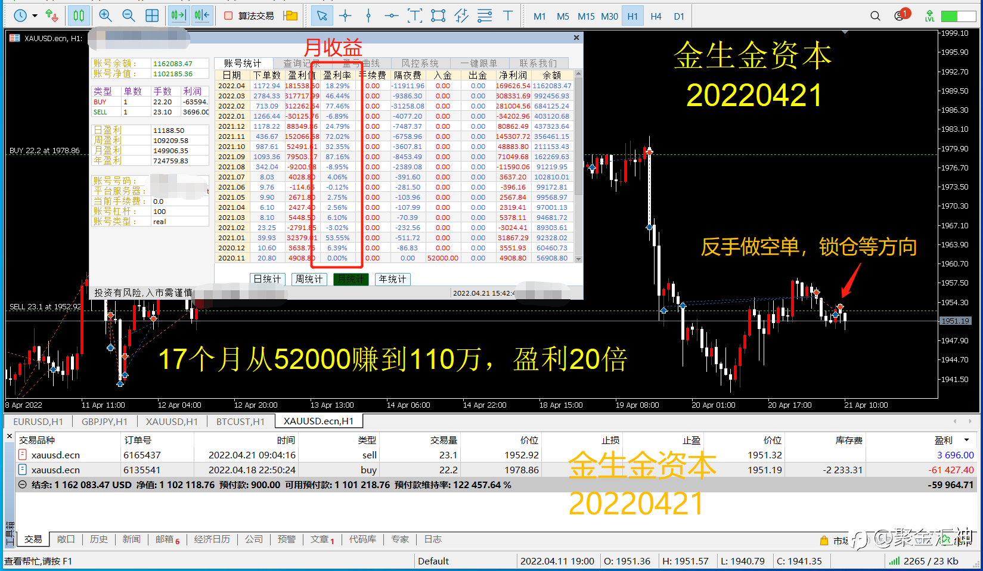Screen dimensions: 983x571
Task: Open the XAUUSD.ecn chart window icon
Action: 14,38
